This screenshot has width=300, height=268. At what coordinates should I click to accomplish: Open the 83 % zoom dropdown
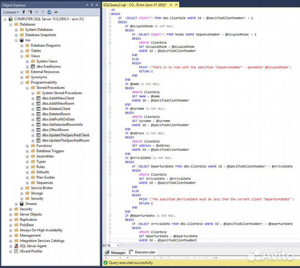(x=117, y=245)
